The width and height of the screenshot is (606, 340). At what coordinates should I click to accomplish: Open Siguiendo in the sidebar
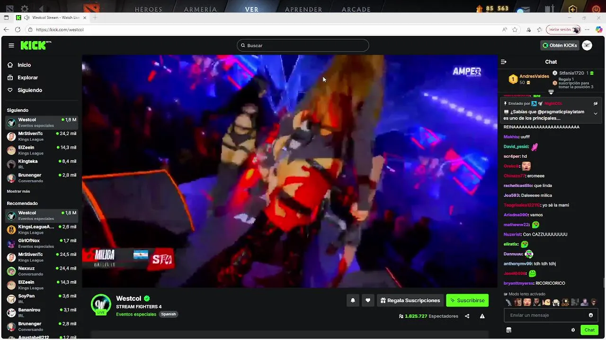30,90
